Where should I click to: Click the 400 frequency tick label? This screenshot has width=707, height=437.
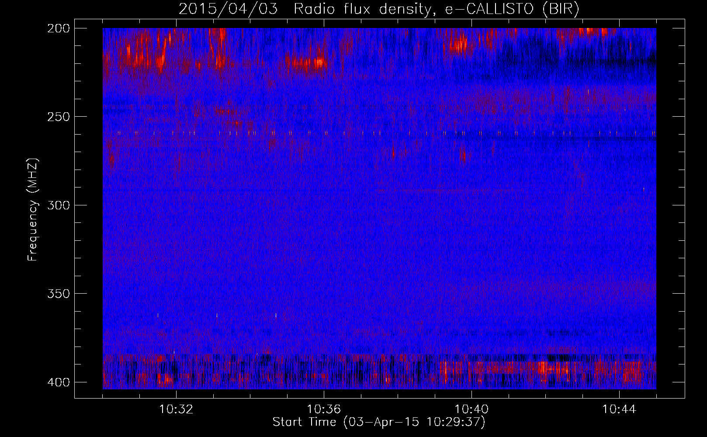[x=58, y=382]
